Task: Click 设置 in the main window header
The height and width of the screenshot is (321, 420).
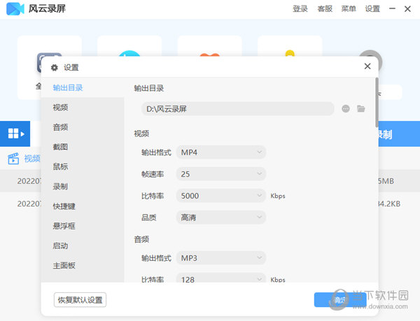Action: pyautogui.click(x=372, y=9)
